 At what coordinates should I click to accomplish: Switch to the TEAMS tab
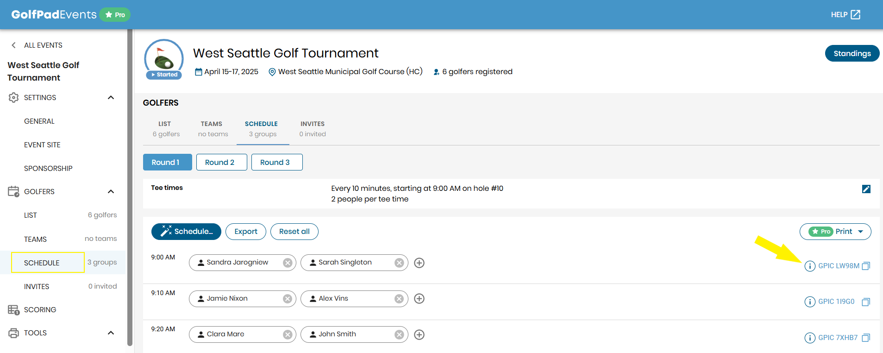(213, 129)
